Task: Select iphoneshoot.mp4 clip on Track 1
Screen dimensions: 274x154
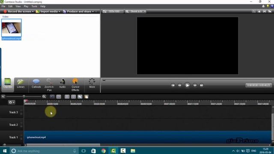Action: [148, 137]
